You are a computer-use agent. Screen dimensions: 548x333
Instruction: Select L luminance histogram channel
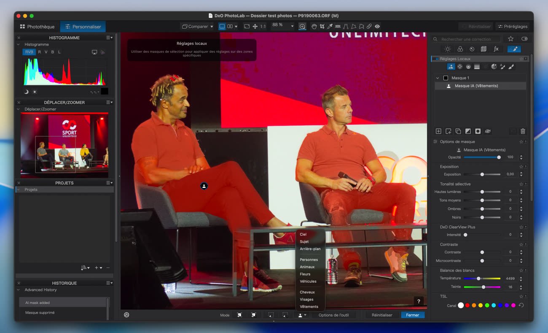click(x=59, y=52)
